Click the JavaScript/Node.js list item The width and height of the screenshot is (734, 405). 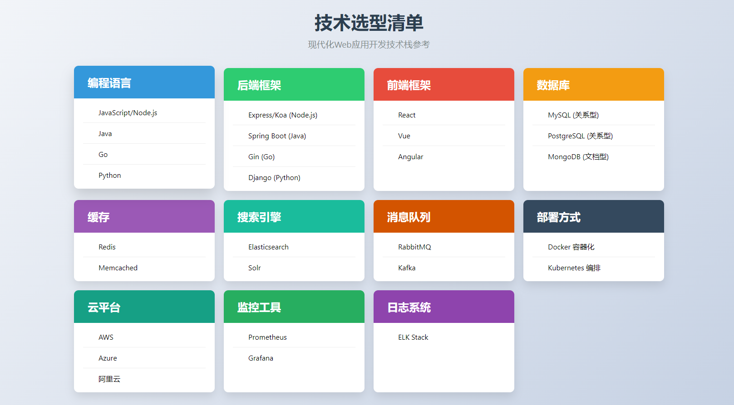(144, 112)
